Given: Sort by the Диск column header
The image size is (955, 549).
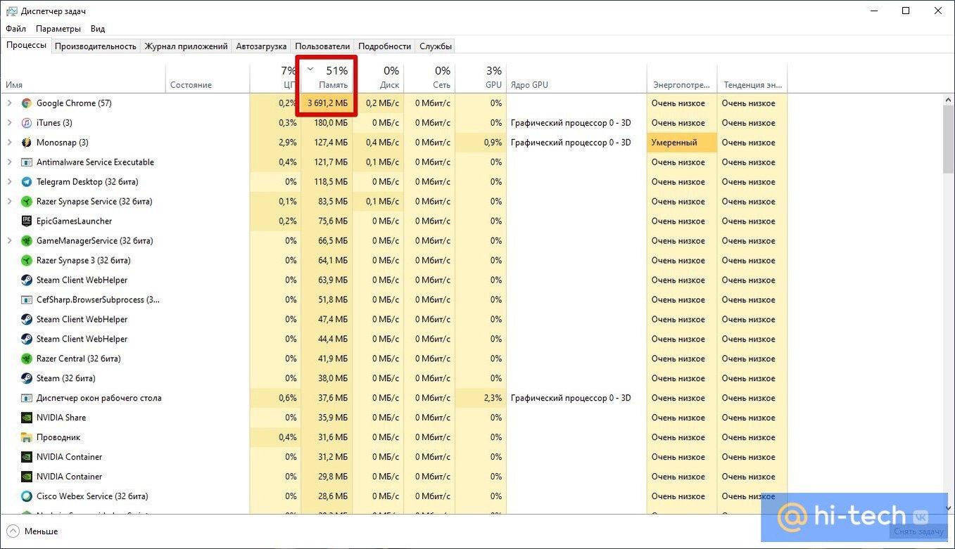Looking at the screenshot, I should click(x=378, y=78).
